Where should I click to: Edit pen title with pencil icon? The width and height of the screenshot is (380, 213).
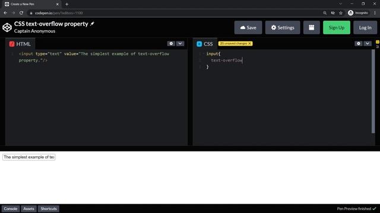tap(92, 24)
